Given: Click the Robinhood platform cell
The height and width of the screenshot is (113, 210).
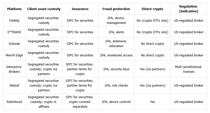Looking at the screenshot, I should pos(14,102).
